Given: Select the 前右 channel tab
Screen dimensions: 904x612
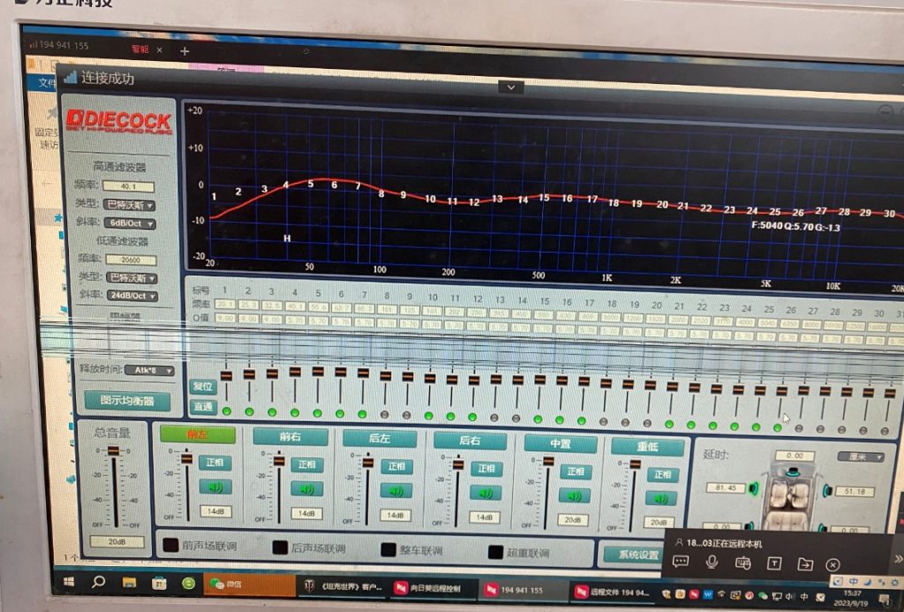Looking at the screenshot, I should (290, 437).
